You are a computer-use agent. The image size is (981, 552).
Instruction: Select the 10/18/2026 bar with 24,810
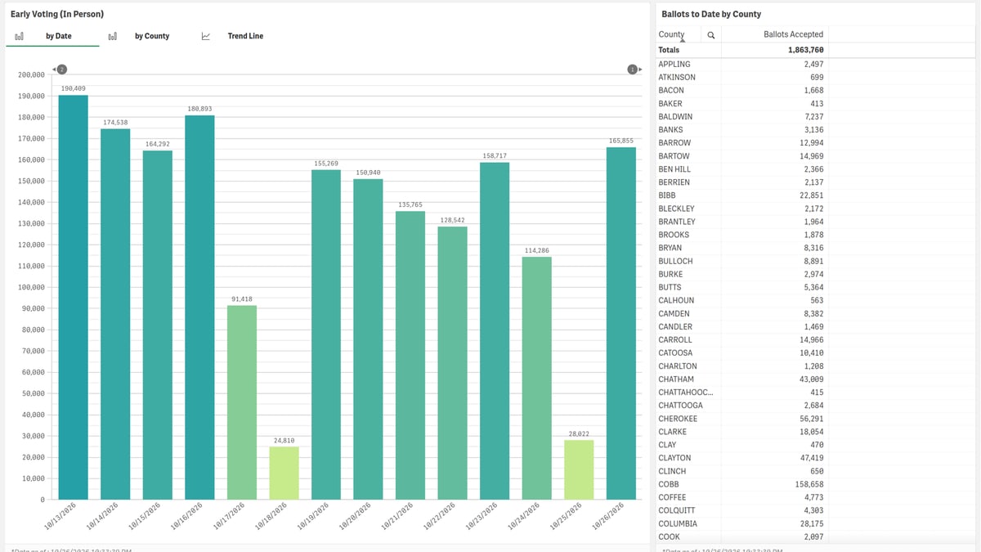(284, 473)
